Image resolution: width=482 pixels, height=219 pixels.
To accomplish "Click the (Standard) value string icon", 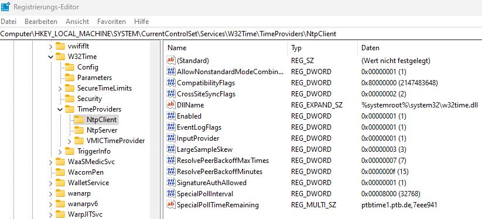I will point(170,60).
